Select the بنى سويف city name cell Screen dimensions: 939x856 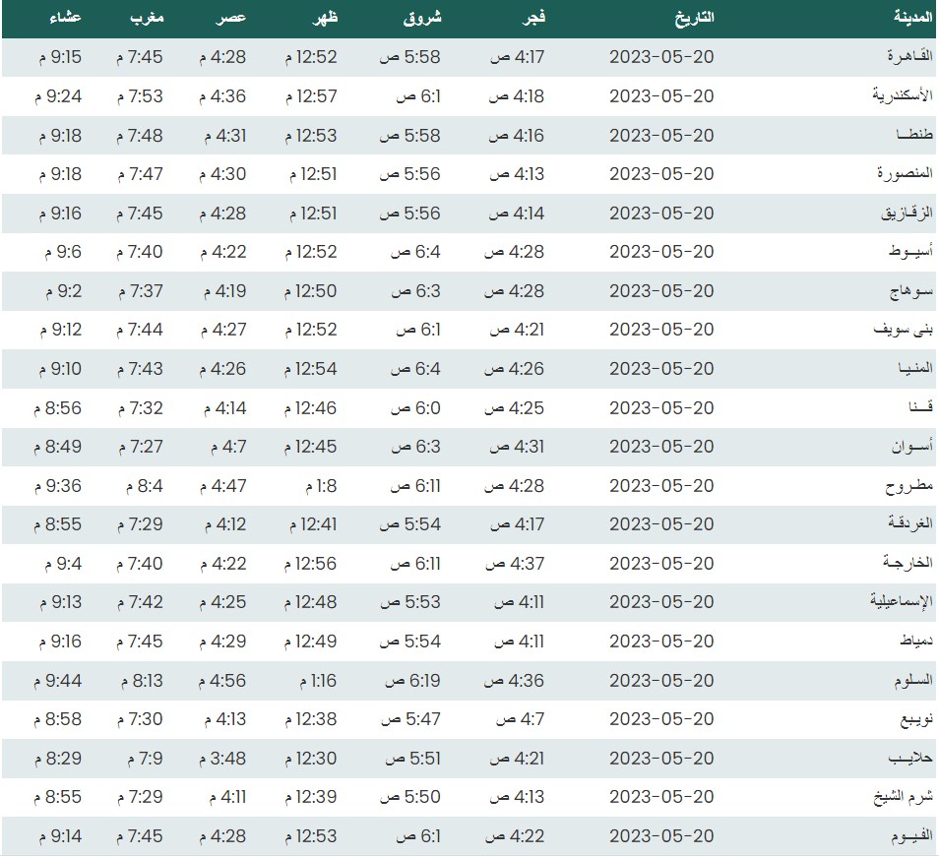coord(903,331)
